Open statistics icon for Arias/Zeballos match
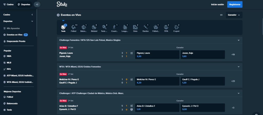The width and height of the screenshot is (263, 115). [x=132, y=106]
